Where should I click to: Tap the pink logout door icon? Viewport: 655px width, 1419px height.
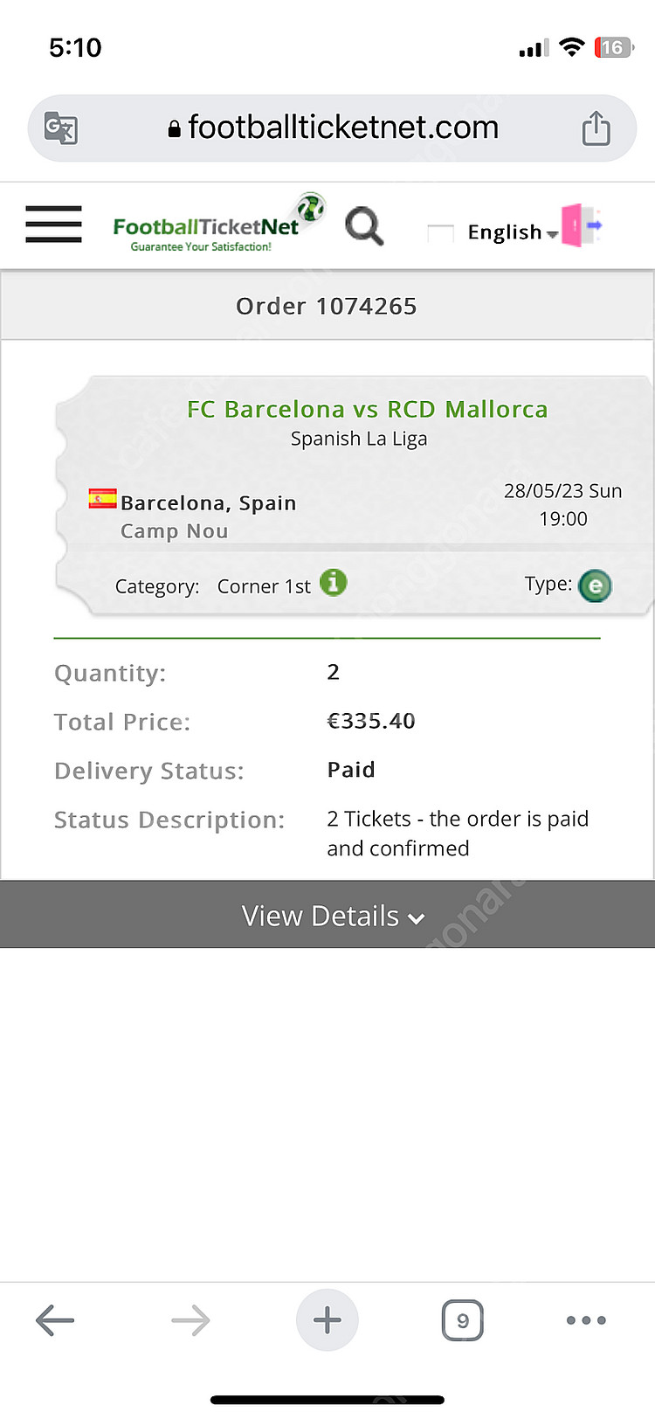pyautogui.click(x=582, y=225)
